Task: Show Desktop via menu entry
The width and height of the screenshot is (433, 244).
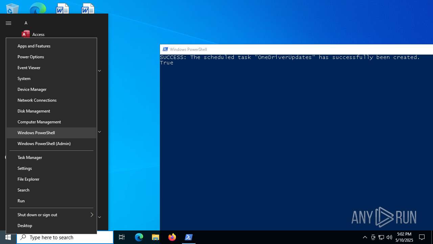Action: tap(51, 225)
